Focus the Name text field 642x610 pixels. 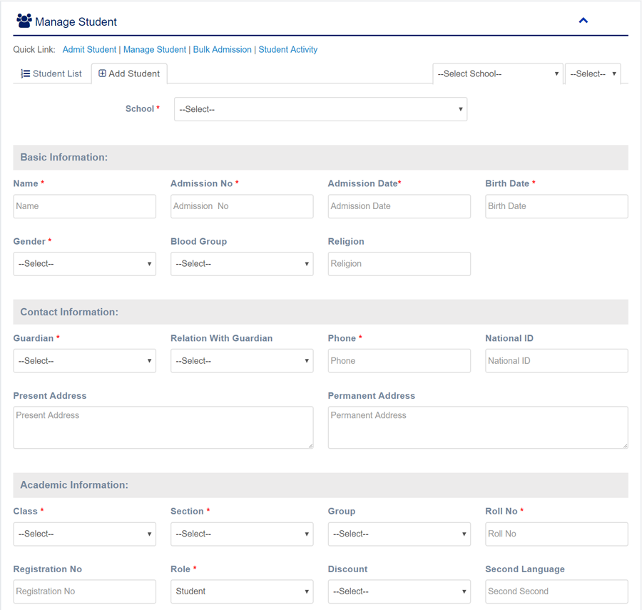click(x=84, y=206)
